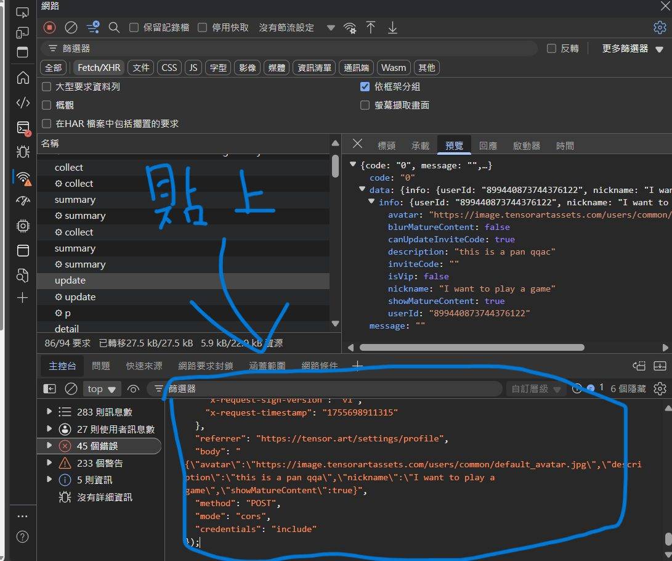
Task: Open the network search magnifier icon
Action: click(x=114, y=27)
